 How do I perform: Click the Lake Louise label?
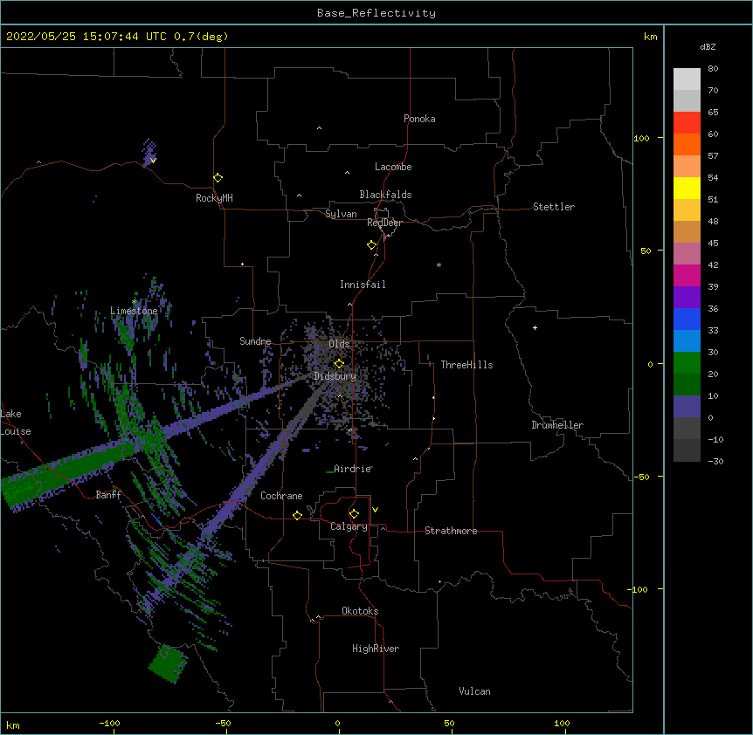click(x=16, y=422)
